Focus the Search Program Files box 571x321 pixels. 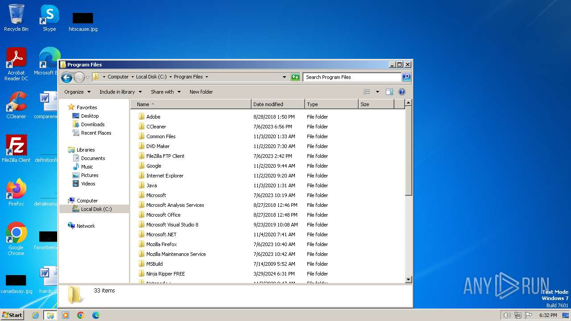[x=352, y=77]
